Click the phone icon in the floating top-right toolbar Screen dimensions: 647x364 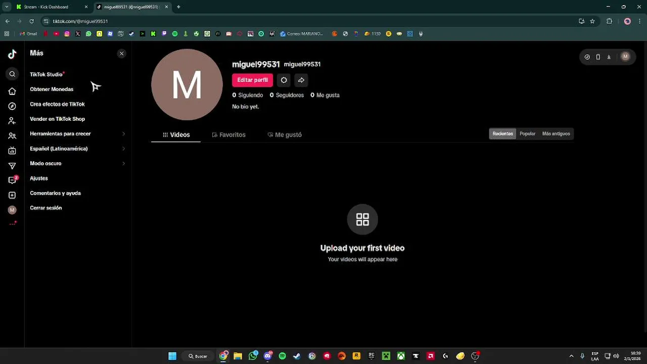598,57
